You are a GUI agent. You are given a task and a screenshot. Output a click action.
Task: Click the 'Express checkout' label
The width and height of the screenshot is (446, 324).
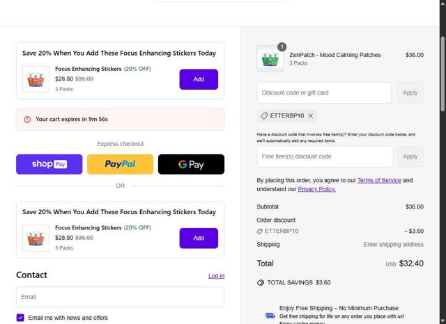(121, 144)
